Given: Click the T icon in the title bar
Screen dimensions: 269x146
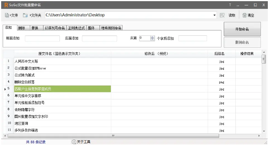Looking at the screenshot, I should [x=230, y=5].
